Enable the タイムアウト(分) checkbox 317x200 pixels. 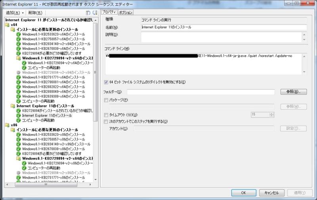[106, 115]
